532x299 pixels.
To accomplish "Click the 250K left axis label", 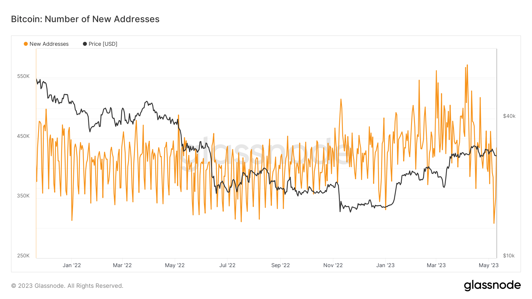I will coord(23,256).
